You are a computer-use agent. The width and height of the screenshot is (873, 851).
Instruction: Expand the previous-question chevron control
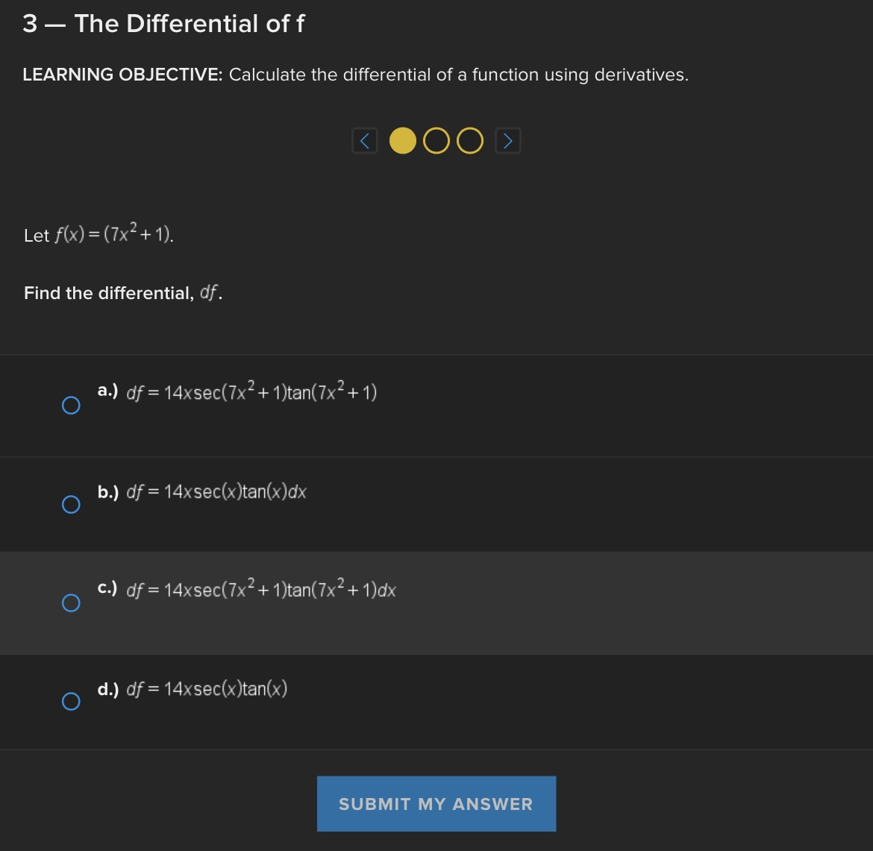click(x=364, y=139)
